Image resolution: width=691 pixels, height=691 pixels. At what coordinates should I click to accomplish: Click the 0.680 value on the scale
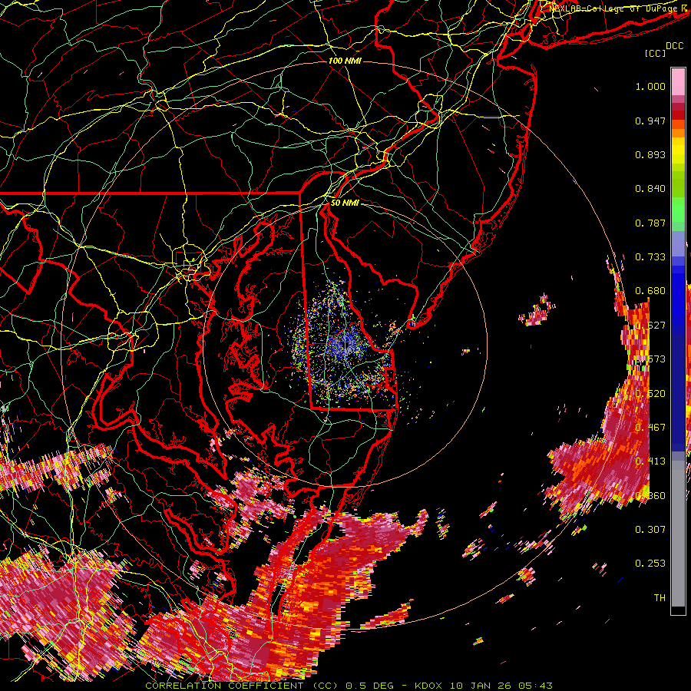[650, 291]
